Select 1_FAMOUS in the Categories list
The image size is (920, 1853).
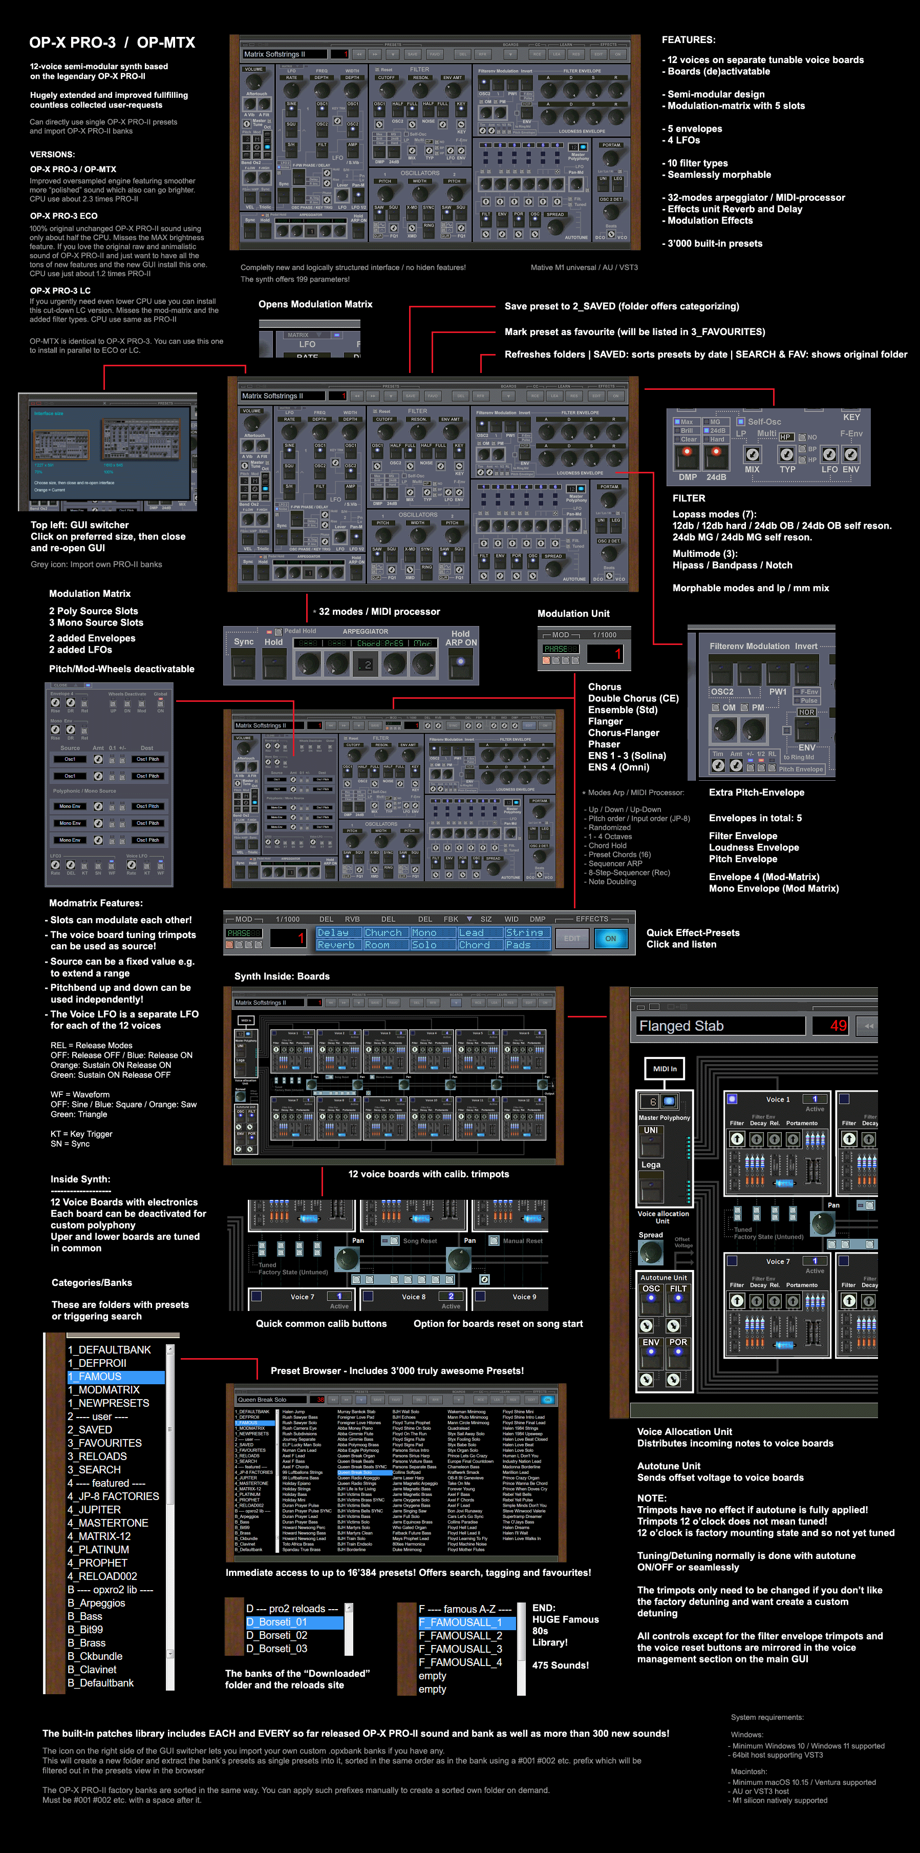tap(116, 1377)
